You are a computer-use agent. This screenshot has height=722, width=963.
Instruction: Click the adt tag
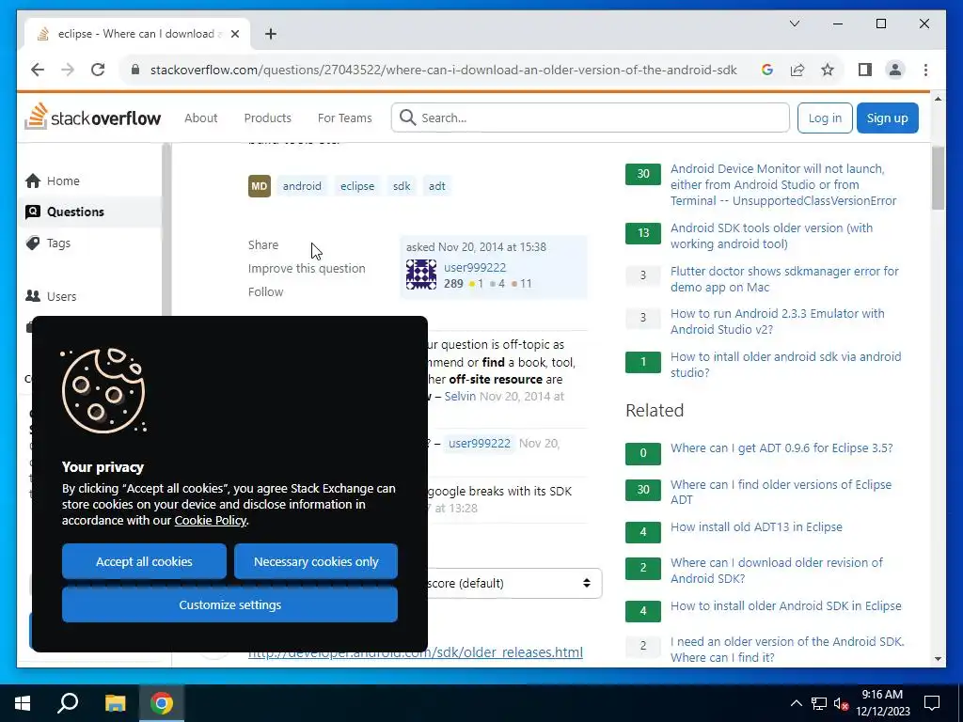pos(436,186)
